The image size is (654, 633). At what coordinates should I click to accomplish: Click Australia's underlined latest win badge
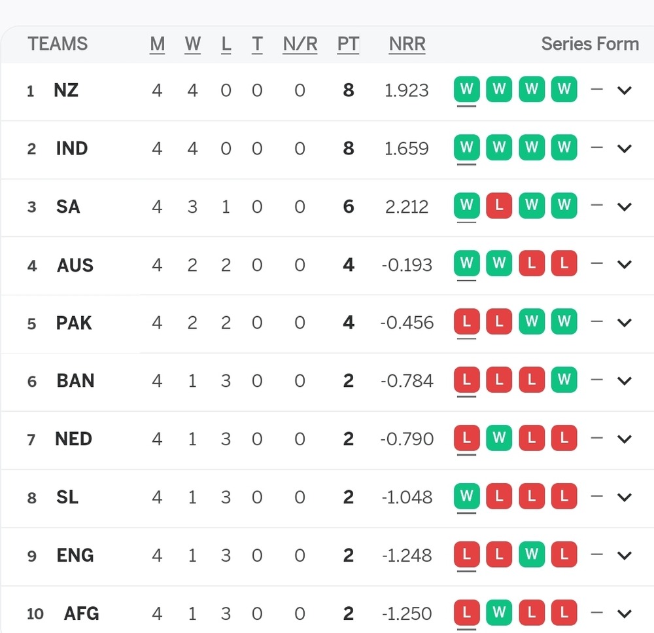[466, 264]
